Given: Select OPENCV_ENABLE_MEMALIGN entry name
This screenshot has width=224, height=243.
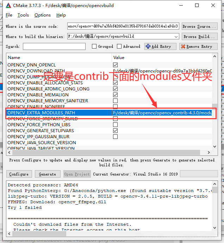Looking at the screenshot, I should (38, 95).
